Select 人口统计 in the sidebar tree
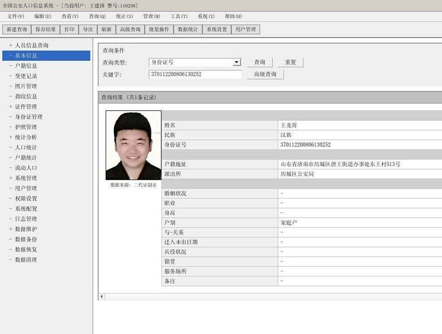442x334 pixels. pyautogui.click(x=26, y=147)
